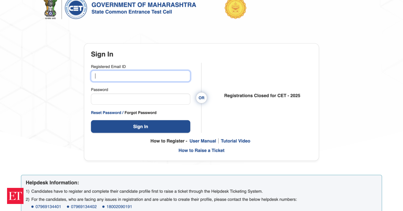Click the ET logo badge
The width and height of the screenshot is (403, 211).
(x=15, y=196)
